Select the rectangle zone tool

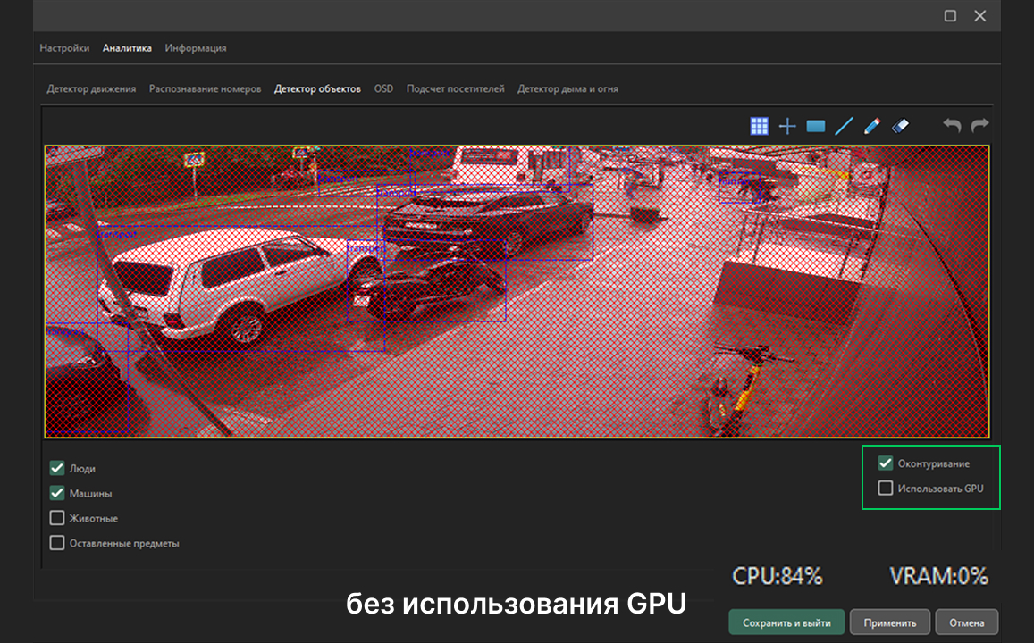[815, 126]
